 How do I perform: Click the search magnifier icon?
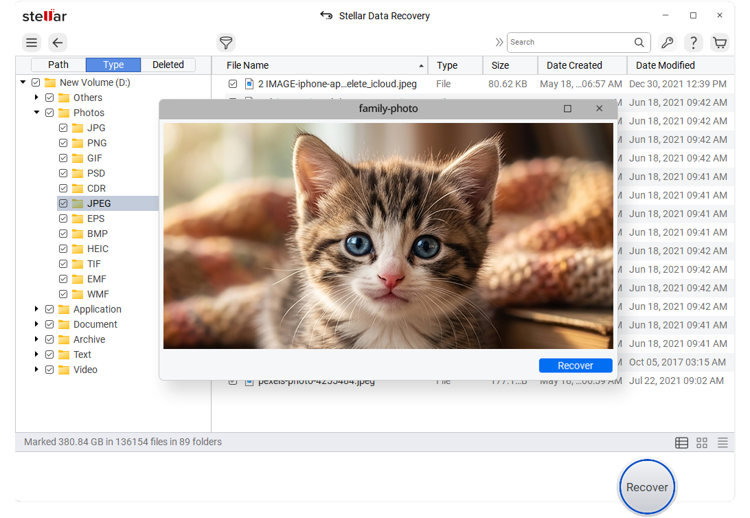pos(639,42)
